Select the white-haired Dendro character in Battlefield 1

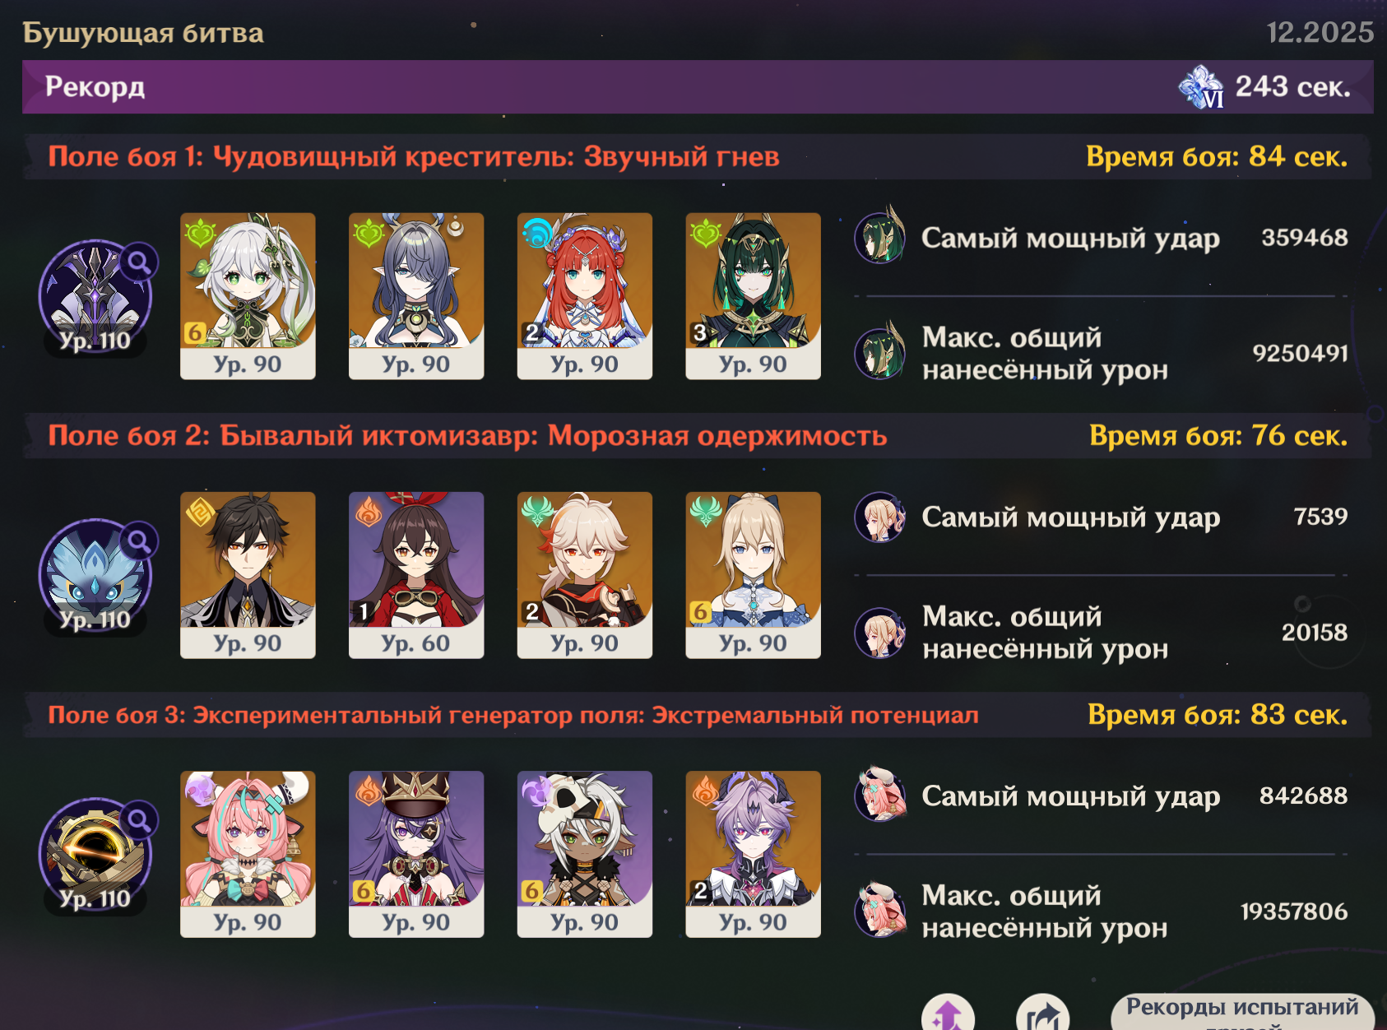(248, 296)
